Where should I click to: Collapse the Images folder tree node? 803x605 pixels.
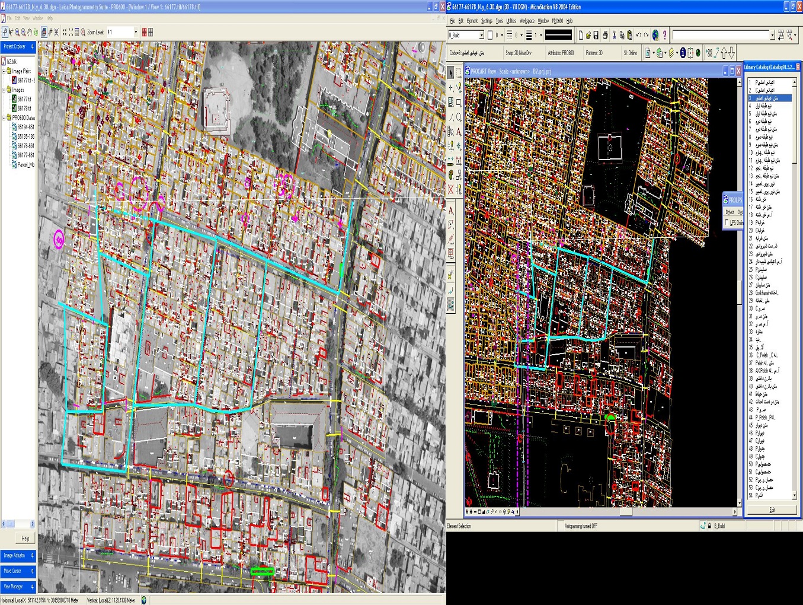(4, 90)
